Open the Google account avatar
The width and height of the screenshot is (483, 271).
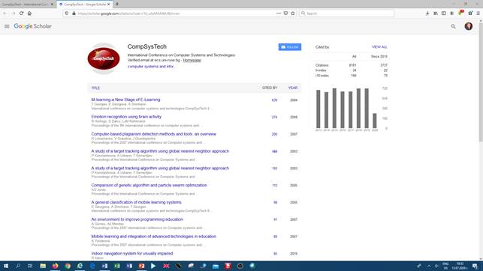(x=469, y=26)
